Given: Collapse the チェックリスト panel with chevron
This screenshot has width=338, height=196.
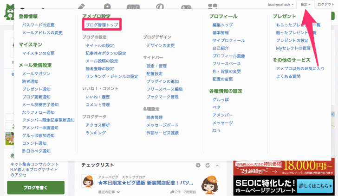Looking at the screenshot, I should tap(216, 165).
